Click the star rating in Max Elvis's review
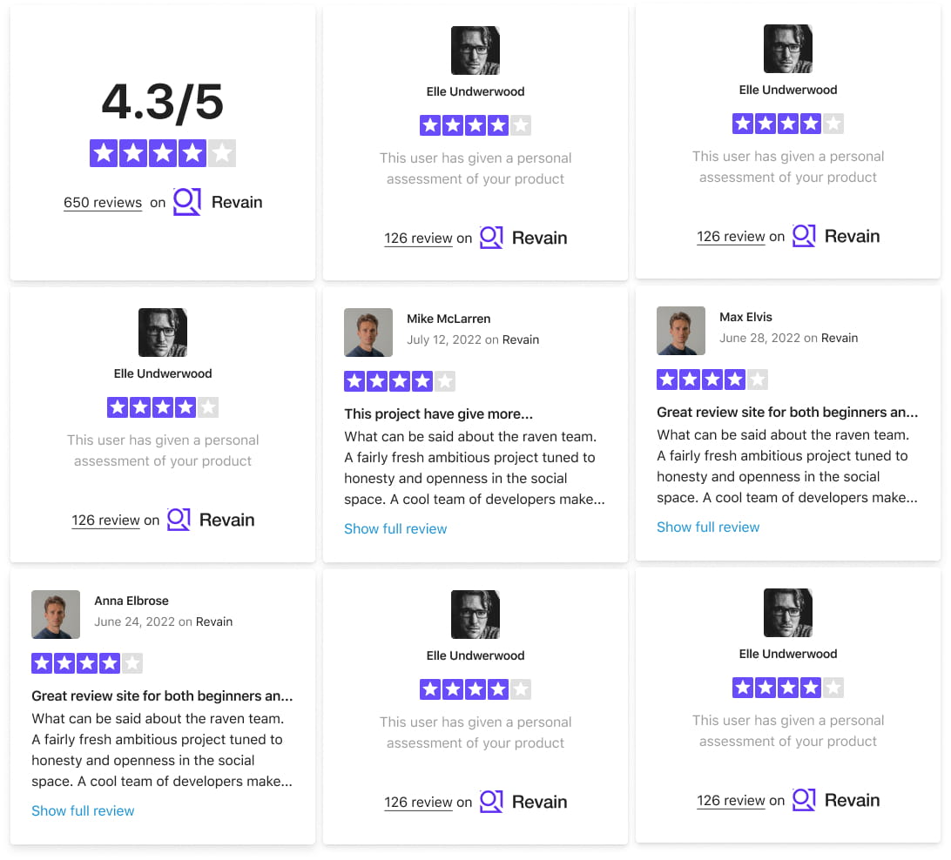951x860 pixels. [712, 380]
